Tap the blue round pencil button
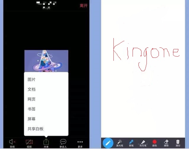 click(x=108, y=143)
